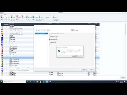The width and height of the screenshot is (127, 95).
Task: Select VMware ThinApp option
Action: click(x=49, y=42)
